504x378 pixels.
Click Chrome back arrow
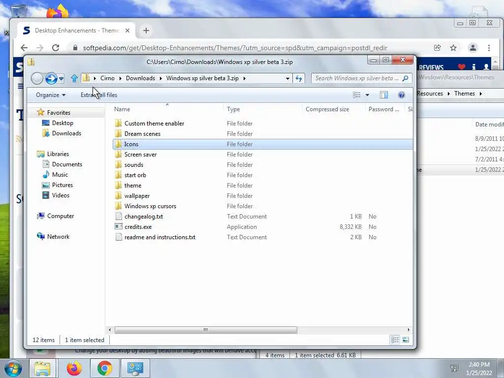pos(24,48)
